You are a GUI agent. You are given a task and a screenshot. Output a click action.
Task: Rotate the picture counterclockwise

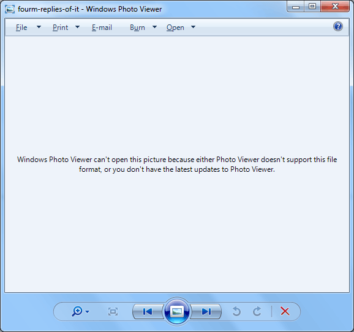[236, 311]
